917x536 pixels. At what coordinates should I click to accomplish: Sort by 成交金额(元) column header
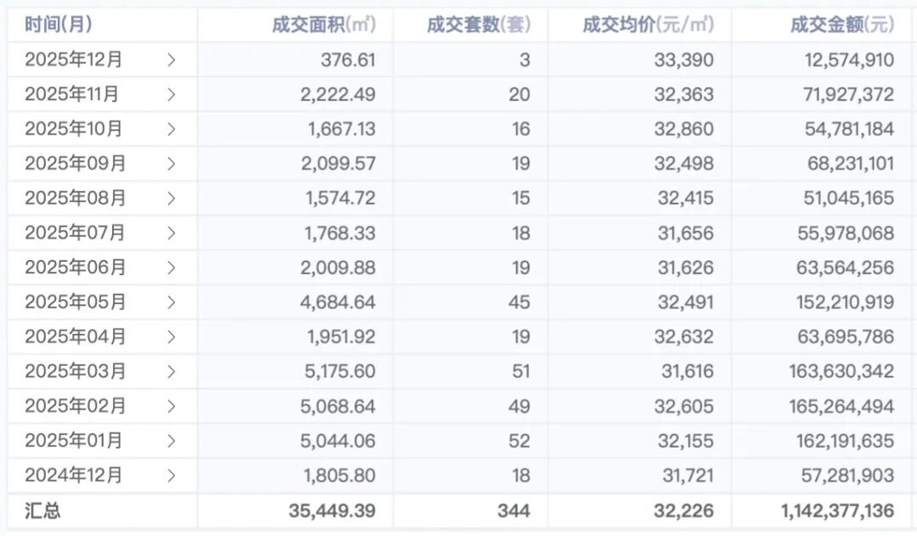pos(841,25)
